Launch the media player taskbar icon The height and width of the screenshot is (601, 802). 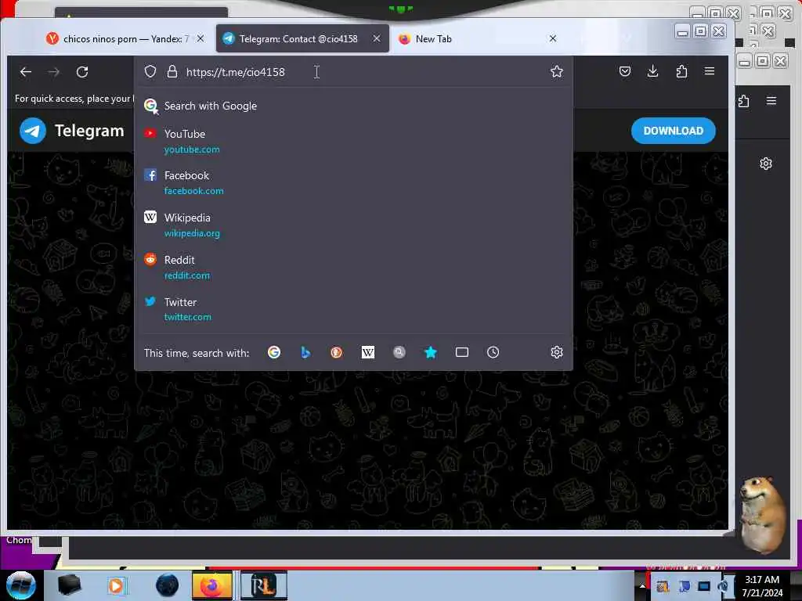(116, 585)
